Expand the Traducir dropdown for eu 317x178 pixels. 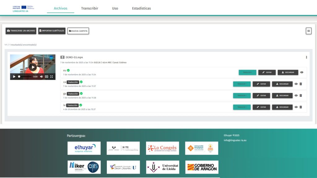(247, 72)
